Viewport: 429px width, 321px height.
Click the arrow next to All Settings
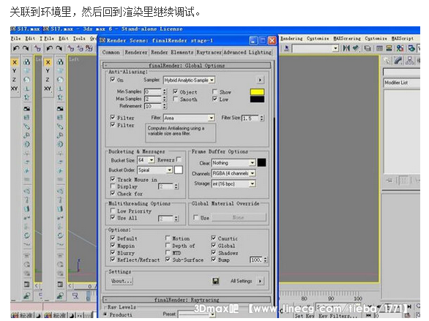pos(260,281)
